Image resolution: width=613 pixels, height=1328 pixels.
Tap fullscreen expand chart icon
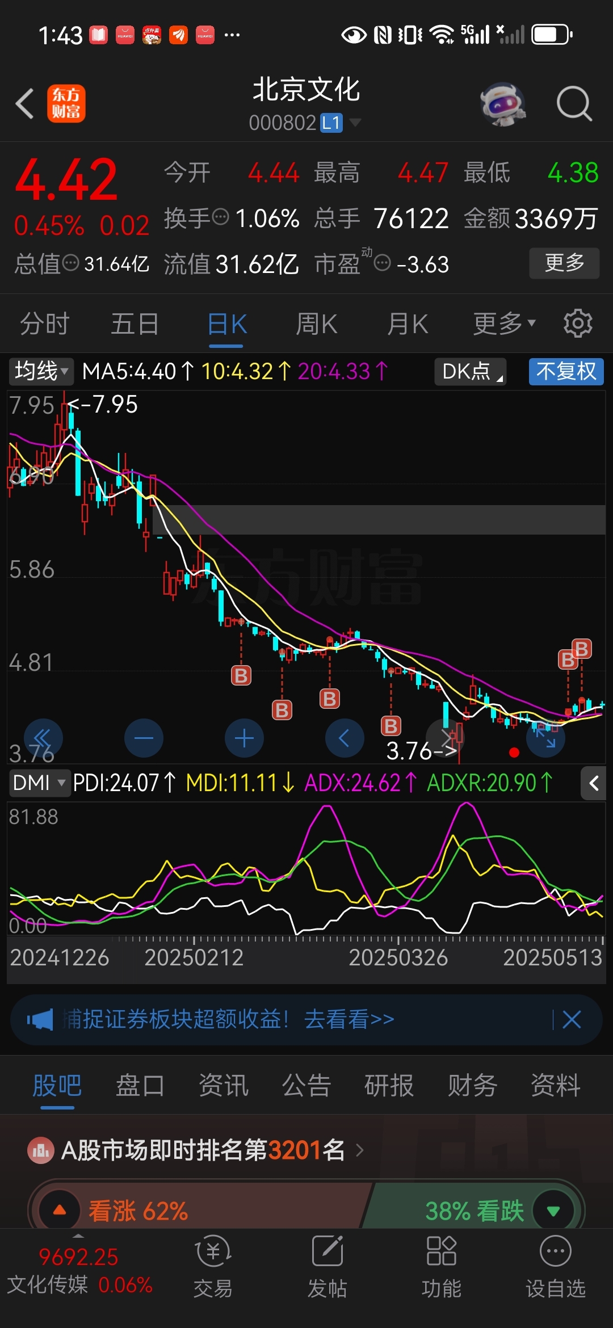(x=545, y=738)
